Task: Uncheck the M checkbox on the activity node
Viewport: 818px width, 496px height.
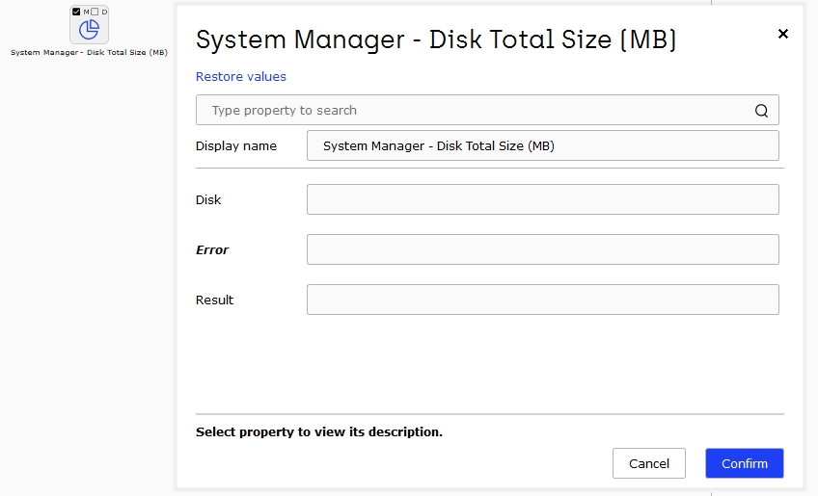Action: coord(77,12)
